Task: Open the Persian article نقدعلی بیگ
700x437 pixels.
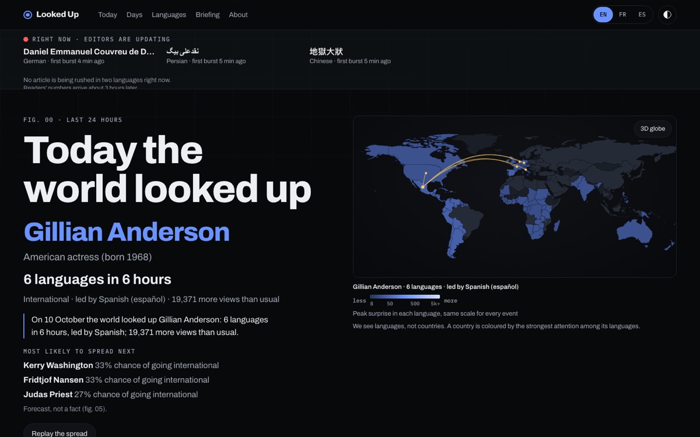Action: pyautogui.click(x=183, y=52)
